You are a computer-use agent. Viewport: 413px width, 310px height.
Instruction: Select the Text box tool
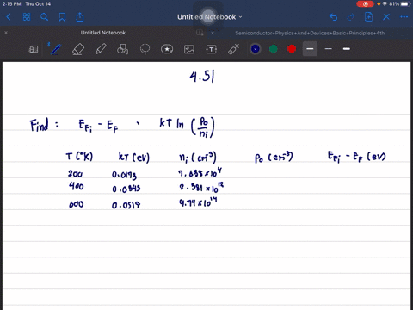[x=212, y=49]
